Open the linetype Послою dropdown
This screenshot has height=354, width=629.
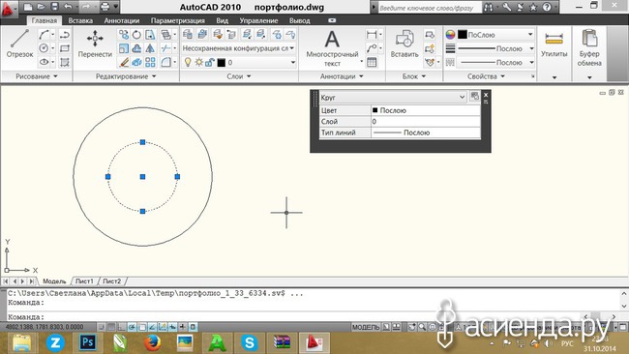495,62
